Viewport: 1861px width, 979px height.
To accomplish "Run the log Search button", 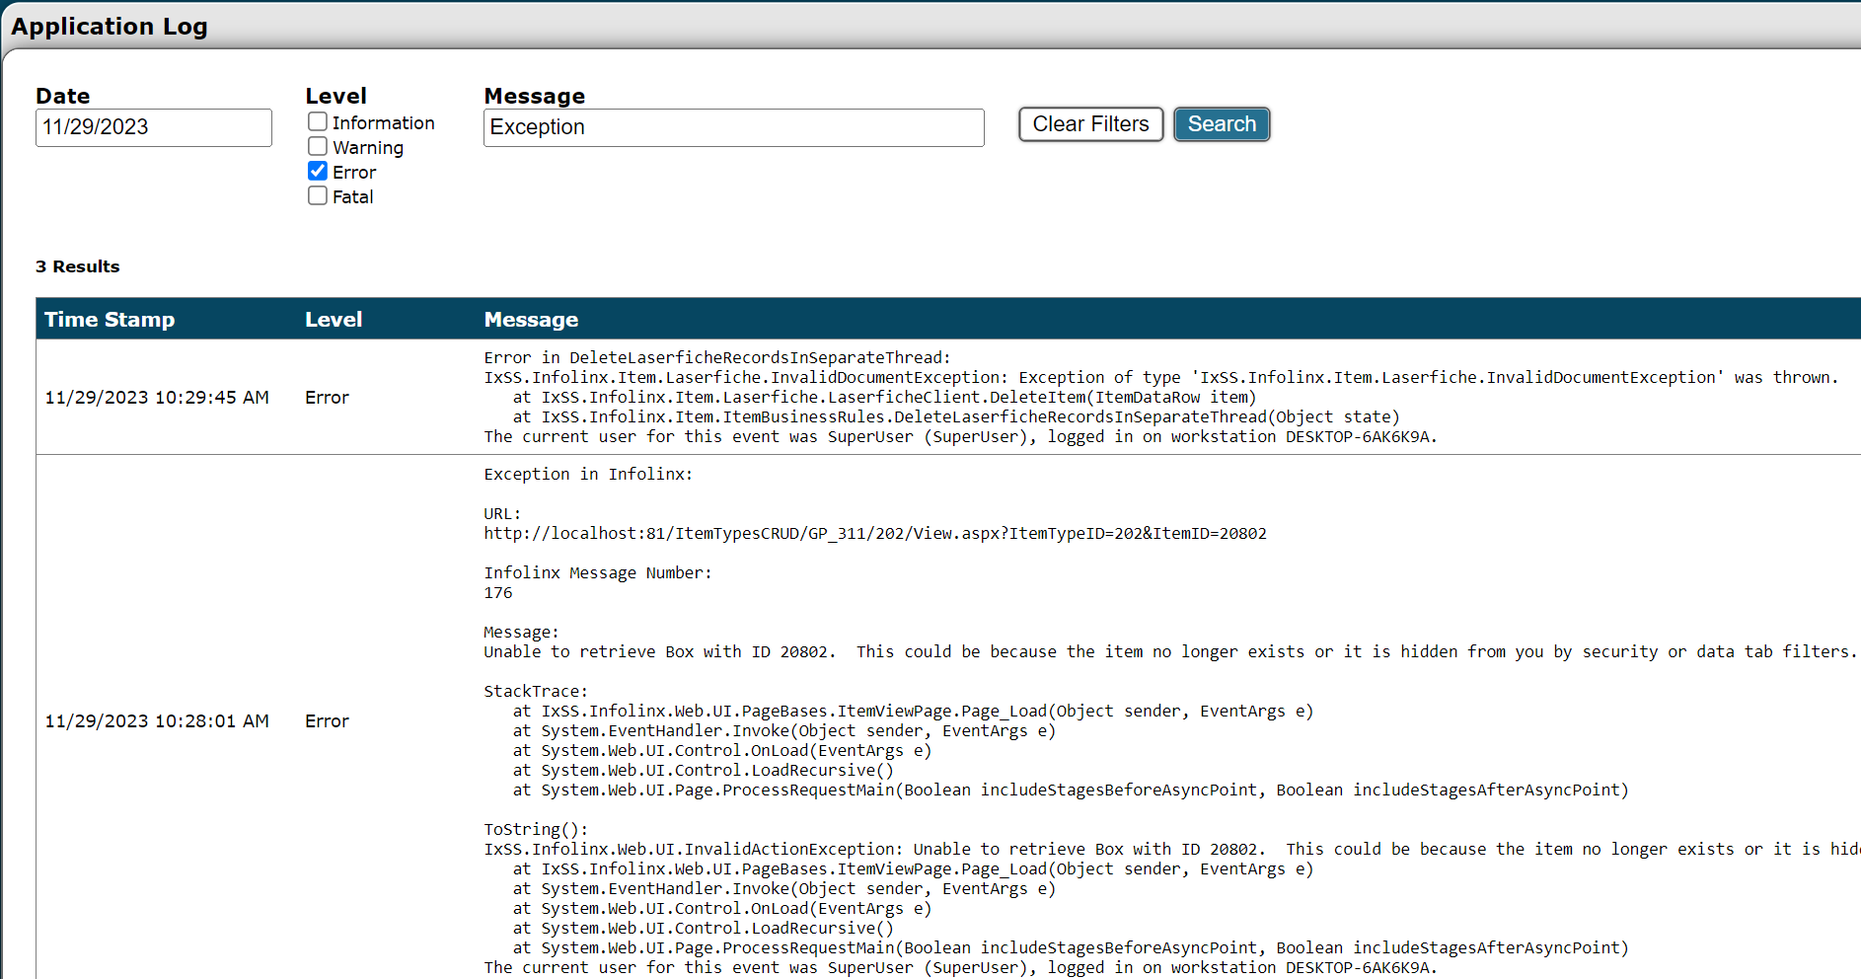I will [1221, 124].
